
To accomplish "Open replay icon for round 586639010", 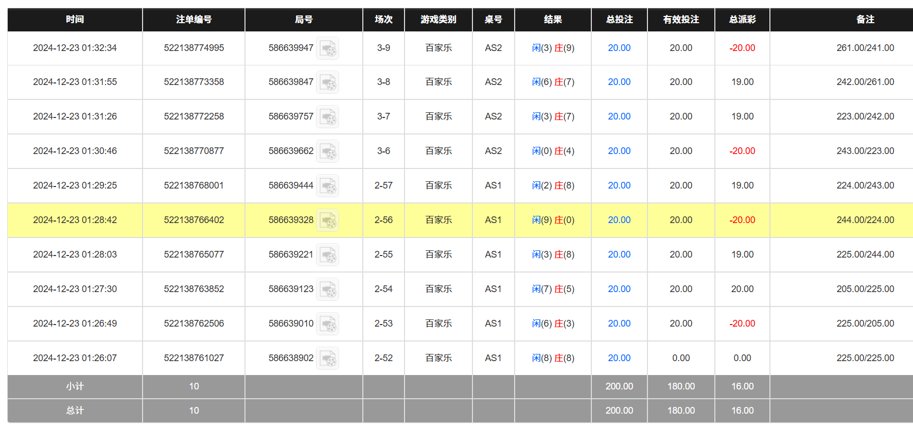I will click(327, 324).
